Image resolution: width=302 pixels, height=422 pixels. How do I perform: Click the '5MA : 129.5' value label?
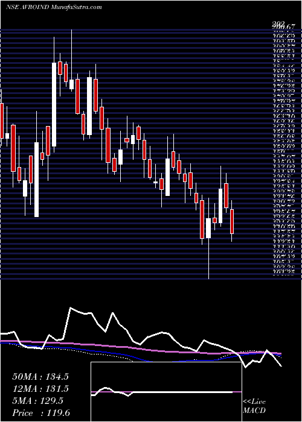[38, 401]
